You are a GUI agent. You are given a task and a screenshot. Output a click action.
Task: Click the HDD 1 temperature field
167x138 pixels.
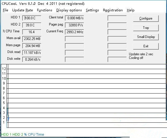[32, 18]
